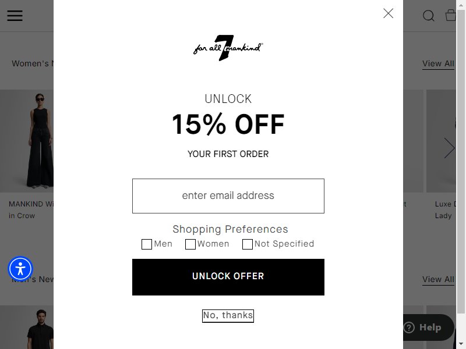
Task: Follow View All link for Men's section
Action: tap(438, 280)
